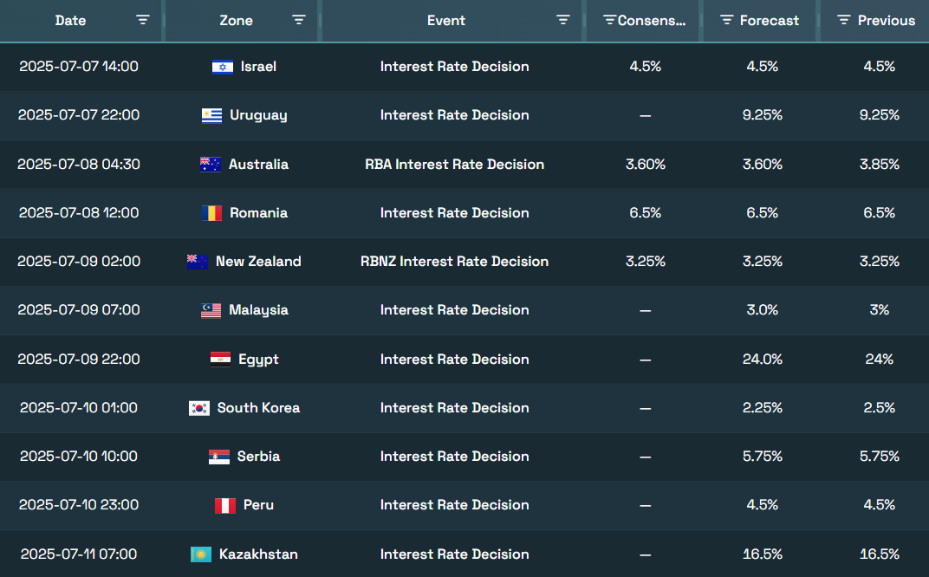Click Israel's Interest Rate Decision event
This screenshot has height=577, width=929.
coord(454,67)
